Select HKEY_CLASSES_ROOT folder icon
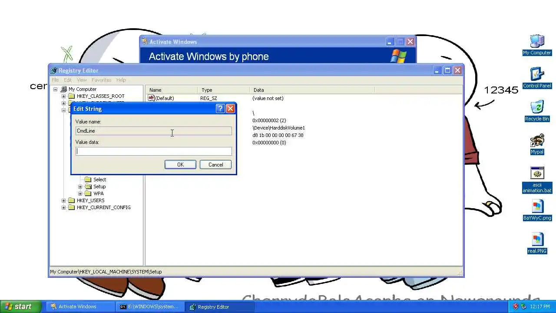The height and width of the screenshot is (313, 556). click(x=72, y=96)
